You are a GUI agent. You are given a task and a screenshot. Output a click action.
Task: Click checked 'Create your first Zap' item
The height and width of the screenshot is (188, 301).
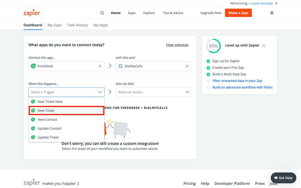[228, 68]
